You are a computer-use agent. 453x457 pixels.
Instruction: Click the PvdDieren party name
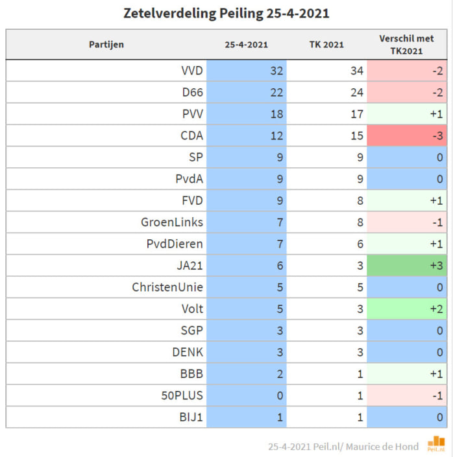(x=175, y=244)
